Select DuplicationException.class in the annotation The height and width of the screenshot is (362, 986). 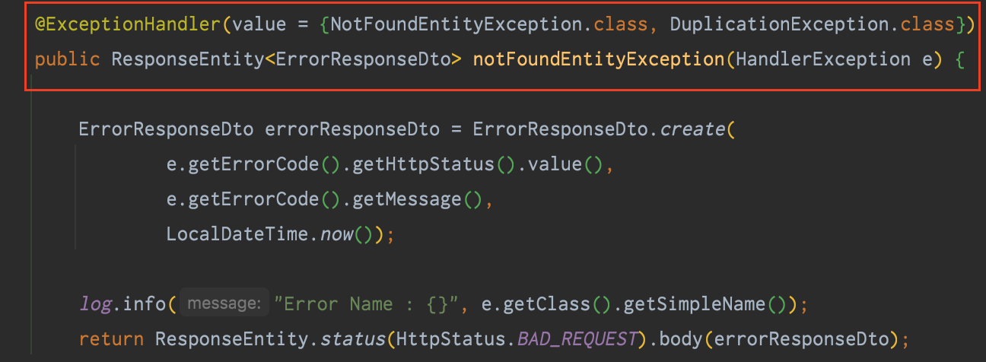click(813, 24)
